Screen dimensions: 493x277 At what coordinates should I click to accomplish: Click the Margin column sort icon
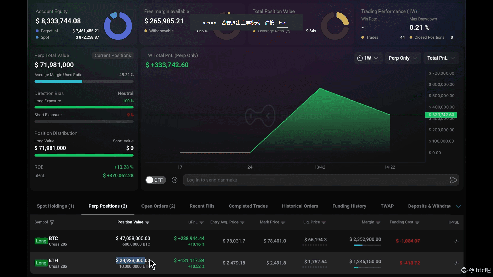[x=378, y=222]
